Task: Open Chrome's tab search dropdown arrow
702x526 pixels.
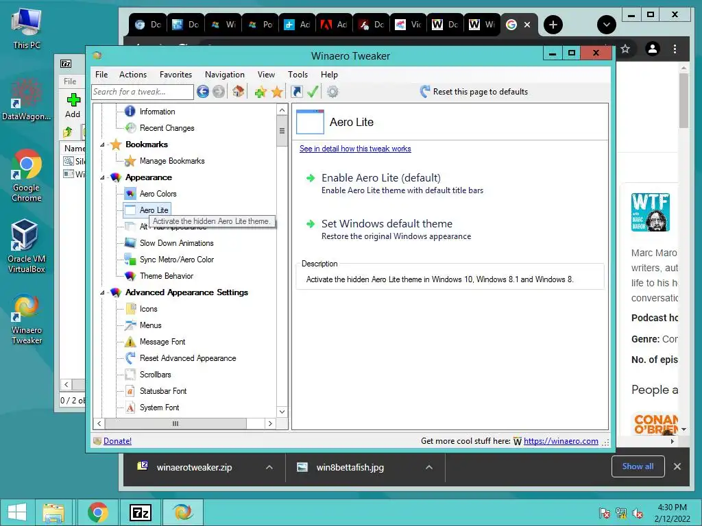Action: (x=607, y=25)
